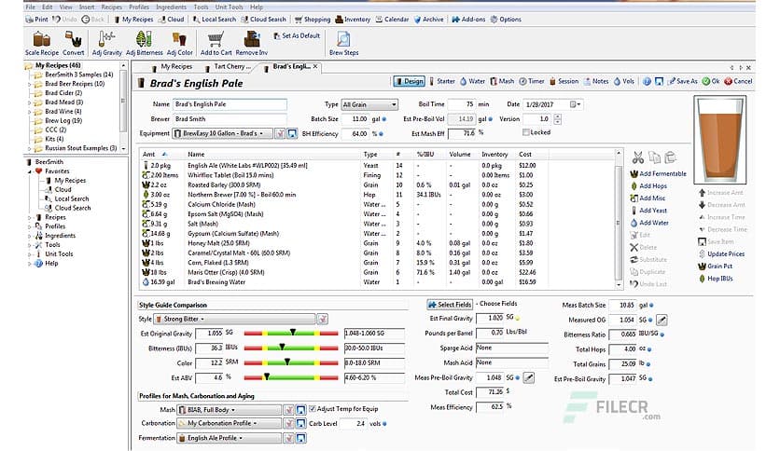Open the Brew Steps report

[x=343, y=43]
